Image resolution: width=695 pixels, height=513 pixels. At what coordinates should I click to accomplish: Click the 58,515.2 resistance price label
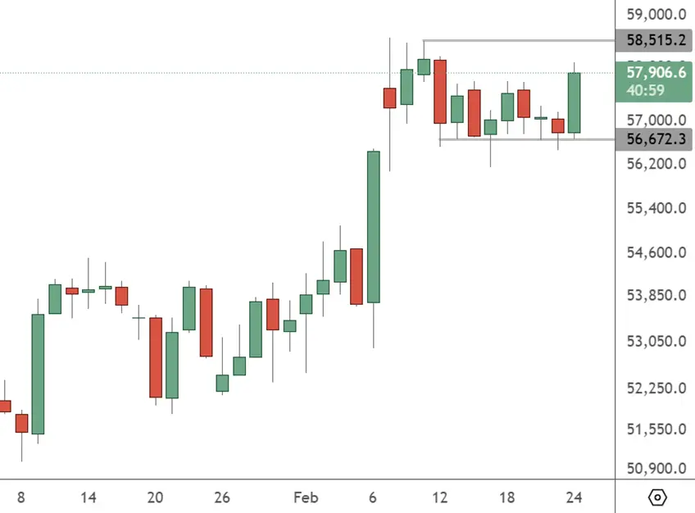(655, 39)
